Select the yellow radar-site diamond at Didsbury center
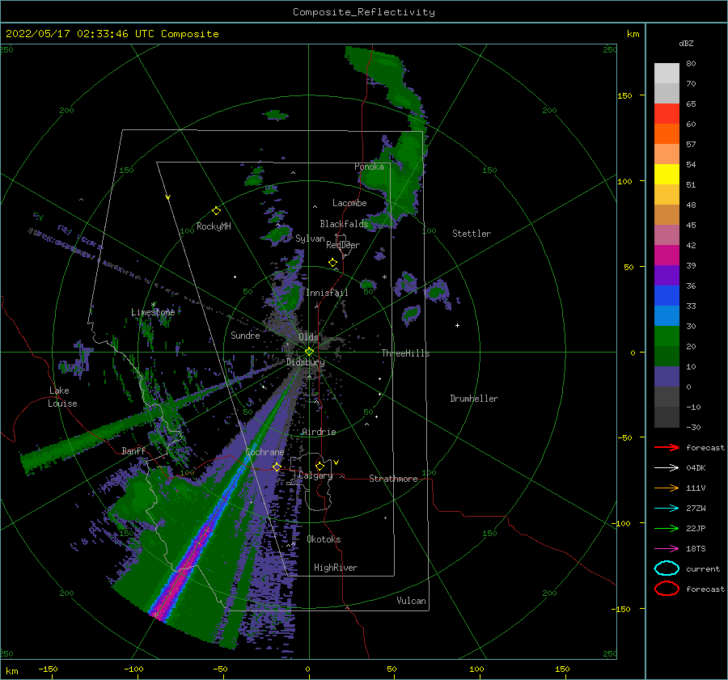The image size is (728, 680). 309,352
